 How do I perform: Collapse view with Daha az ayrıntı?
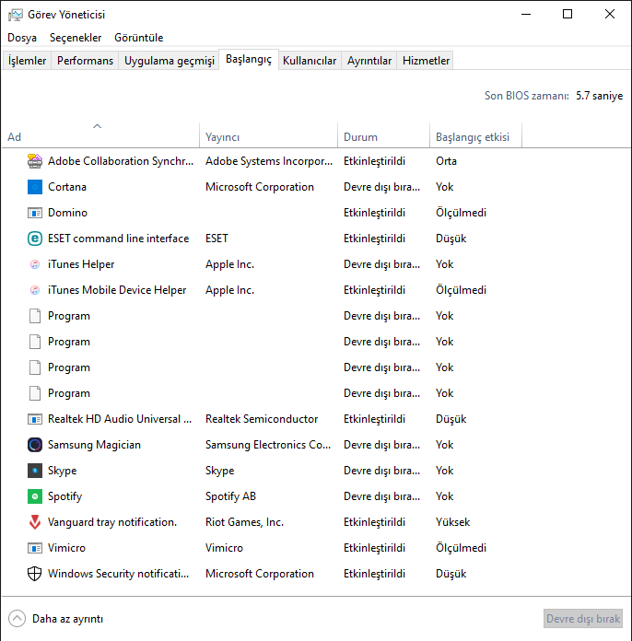tap(56, 619)
